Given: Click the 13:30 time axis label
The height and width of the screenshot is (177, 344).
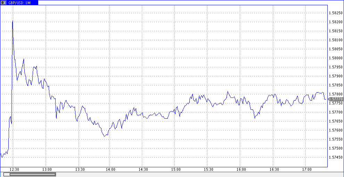Looking at the screenshot, I should pos(80,170).
